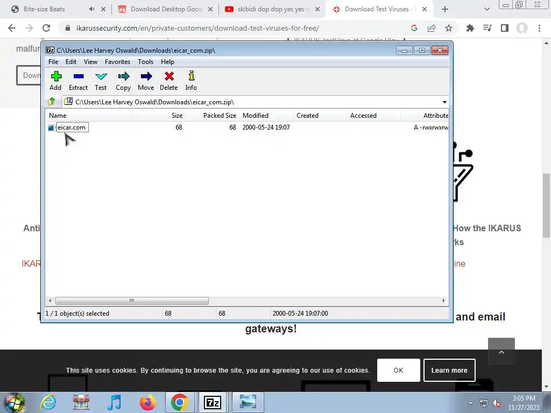Click the view site information lock icon

(x=68, y=28)
